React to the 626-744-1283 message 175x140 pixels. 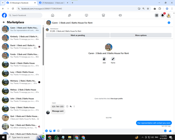67,106
